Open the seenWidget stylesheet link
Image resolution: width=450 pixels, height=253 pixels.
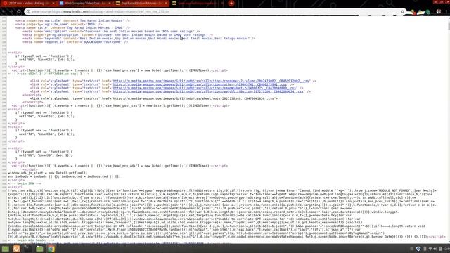(x=205, y=88)
